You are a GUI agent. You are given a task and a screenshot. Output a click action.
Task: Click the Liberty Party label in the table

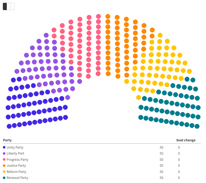(15, 153)
